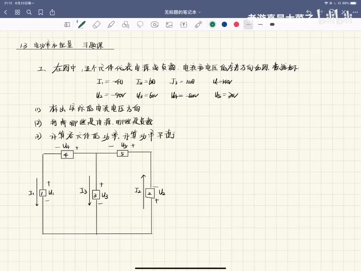
Task: Choose the green pen color
Action: (212, 24)
